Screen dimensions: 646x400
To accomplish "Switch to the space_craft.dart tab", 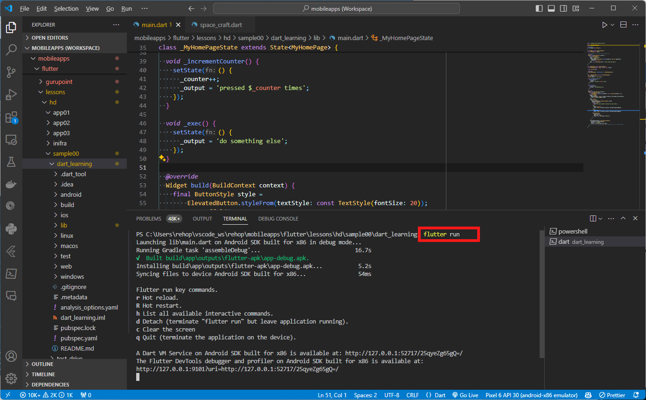I will [x=221, y=25].
